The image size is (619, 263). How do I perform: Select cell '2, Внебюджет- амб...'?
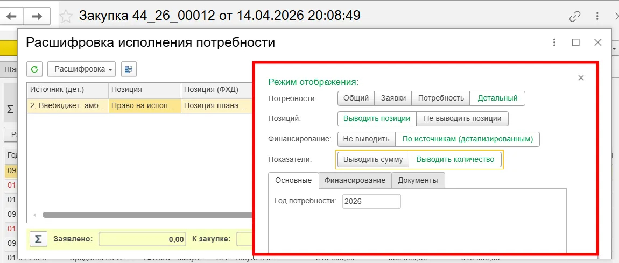(67, 105)
